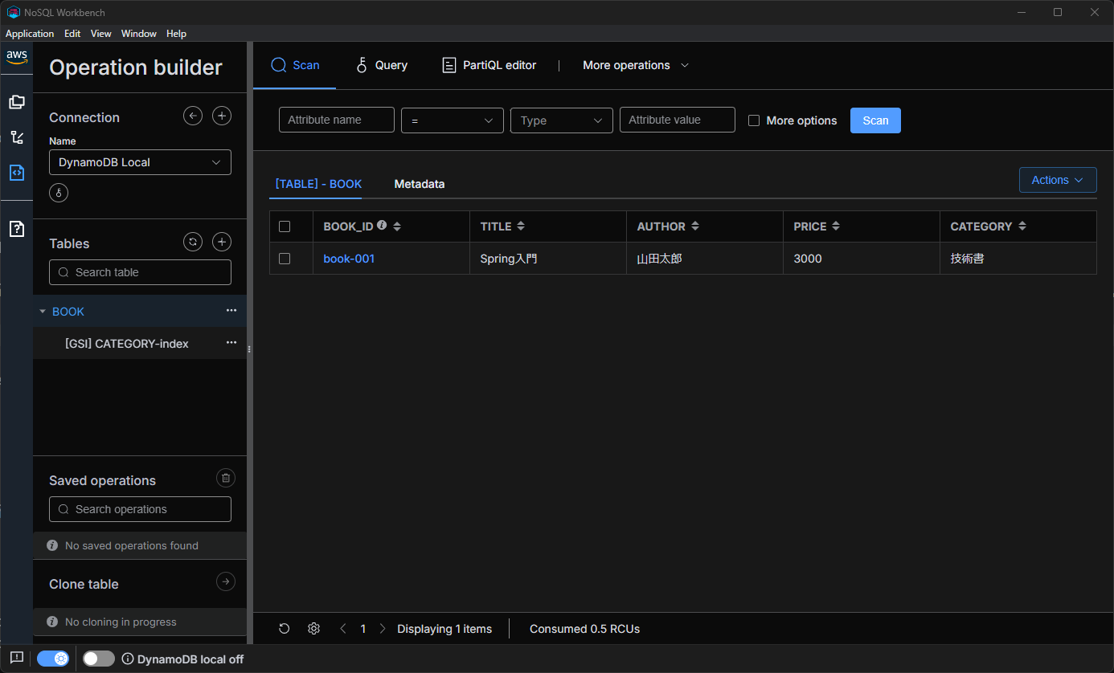Toggle the DynamoDB local switch
Image resolution: width=1114 pixels, height=673 pixels.
(x=99, y=659)
